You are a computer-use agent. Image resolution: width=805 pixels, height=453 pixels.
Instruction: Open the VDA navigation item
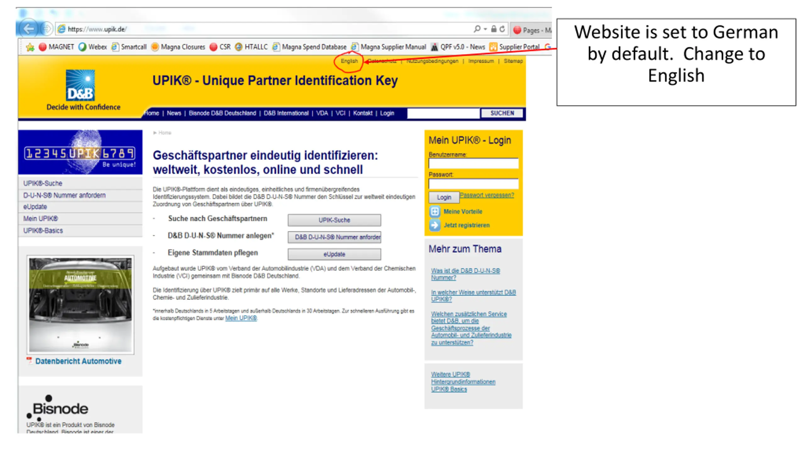(322, 113)
